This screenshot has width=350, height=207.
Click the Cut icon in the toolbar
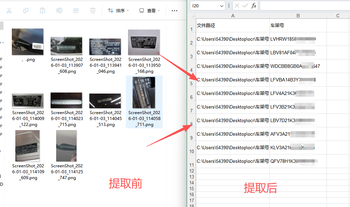pyautogui.click(x=8, y=10)
